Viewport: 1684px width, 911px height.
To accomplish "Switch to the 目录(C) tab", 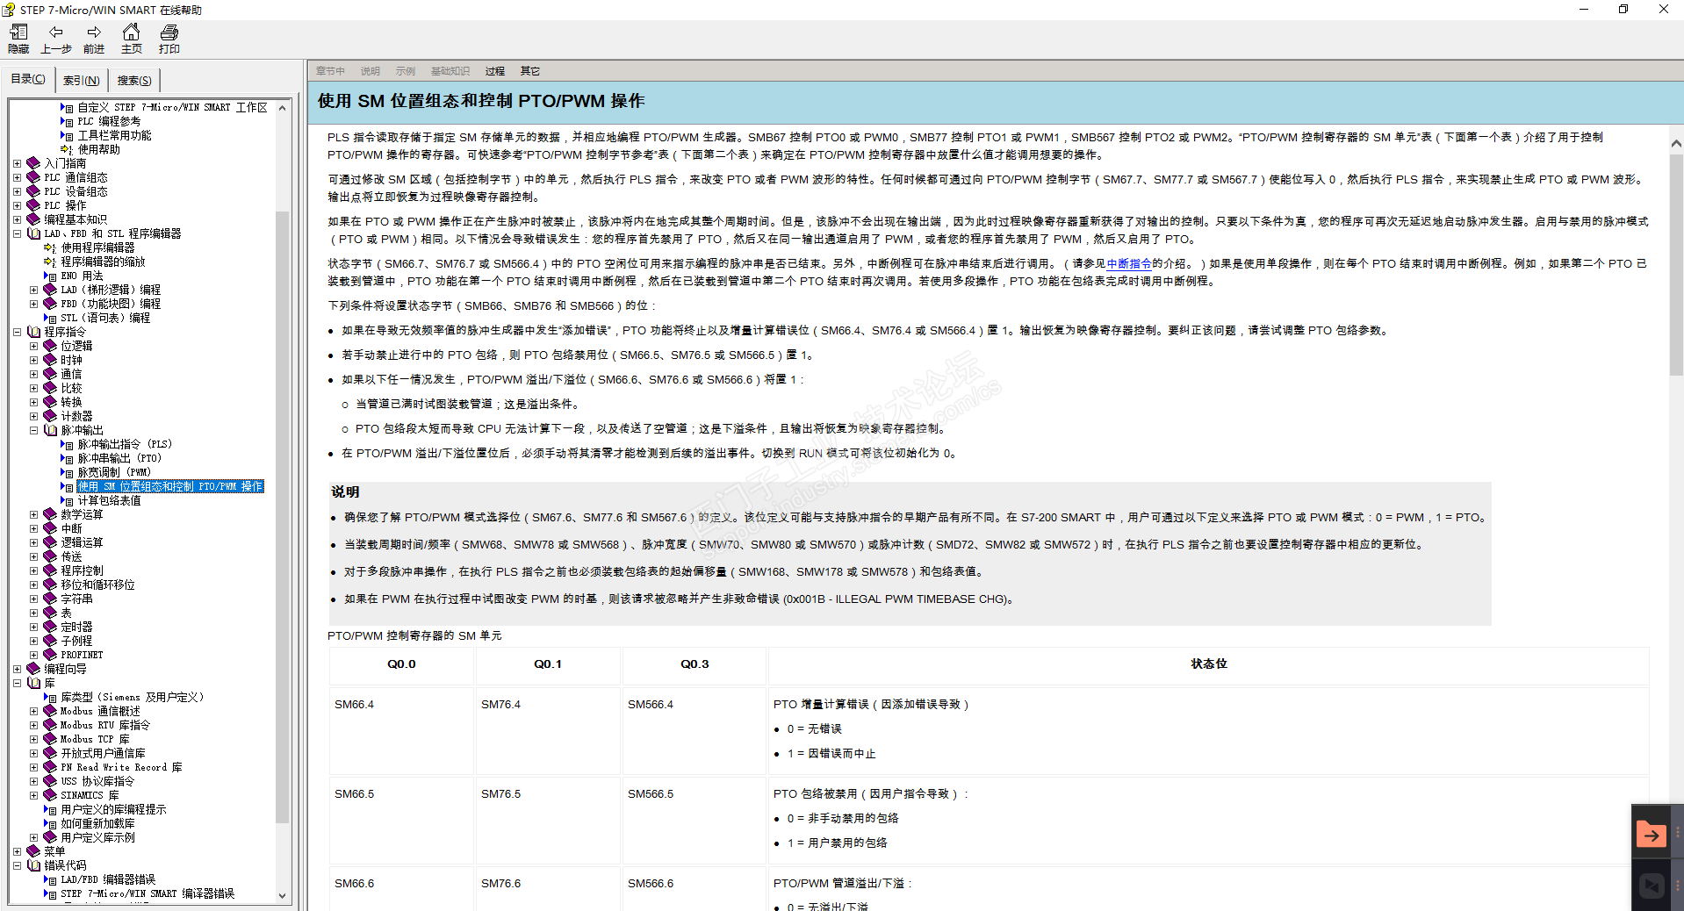I will [28, 79].
